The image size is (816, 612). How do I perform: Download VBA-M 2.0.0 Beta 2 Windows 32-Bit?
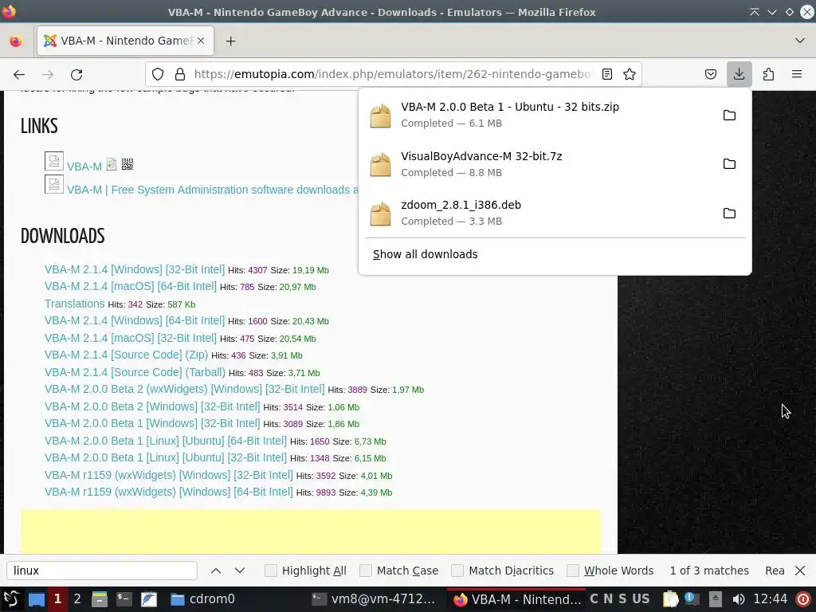(x=152, y=406)
